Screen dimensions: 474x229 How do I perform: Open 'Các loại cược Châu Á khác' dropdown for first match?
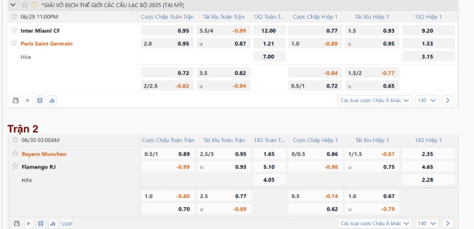375,100
